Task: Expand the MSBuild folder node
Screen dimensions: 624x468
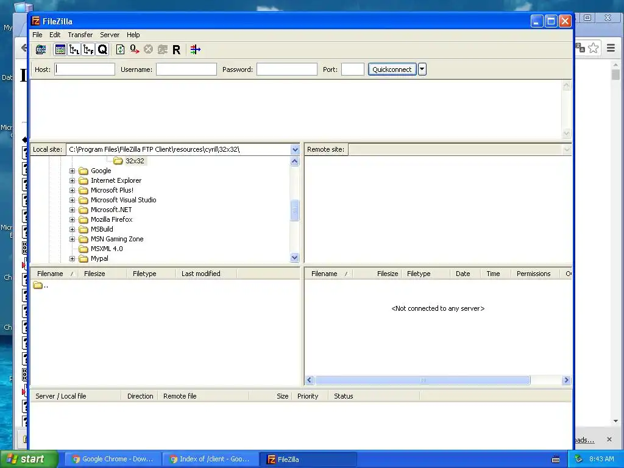Action: 72,229
